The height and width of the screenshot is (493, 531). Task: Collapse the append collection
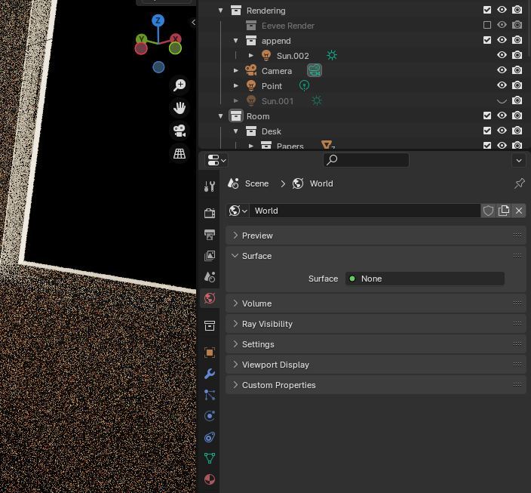pyautogui.click(x=235, y=41)
